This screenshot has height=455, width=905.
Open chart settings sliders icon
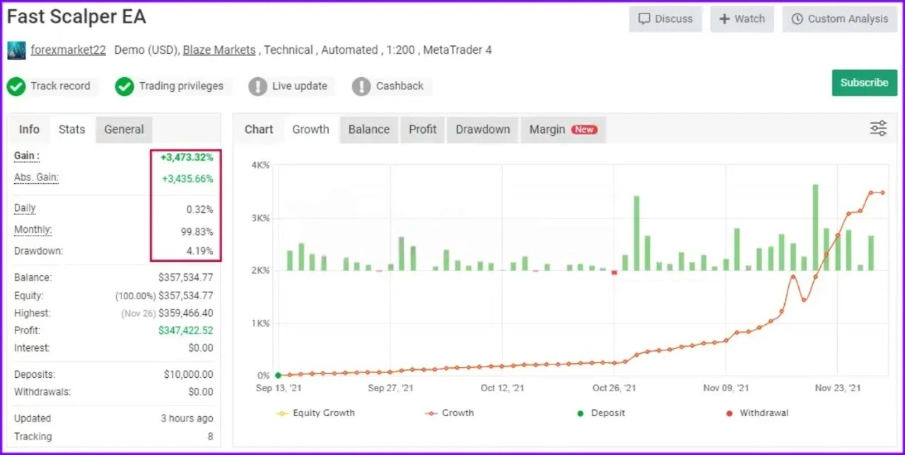(878, 128)
